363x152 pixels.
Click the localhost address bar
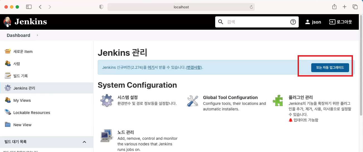pos(181,7)
